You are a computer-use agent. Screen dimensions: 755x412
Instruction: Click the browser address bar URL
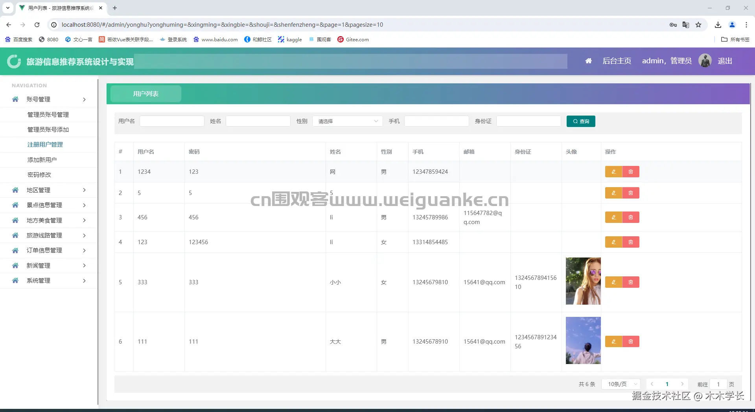click(222, 25)
